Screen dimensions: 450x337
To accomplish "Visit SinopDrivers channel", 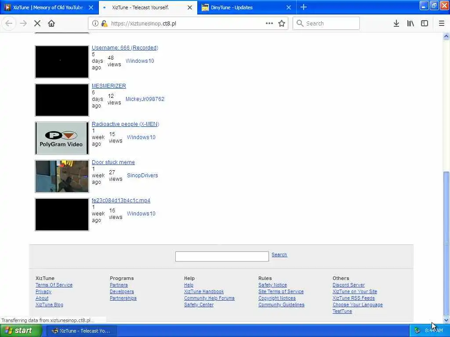I will (142, 175).
